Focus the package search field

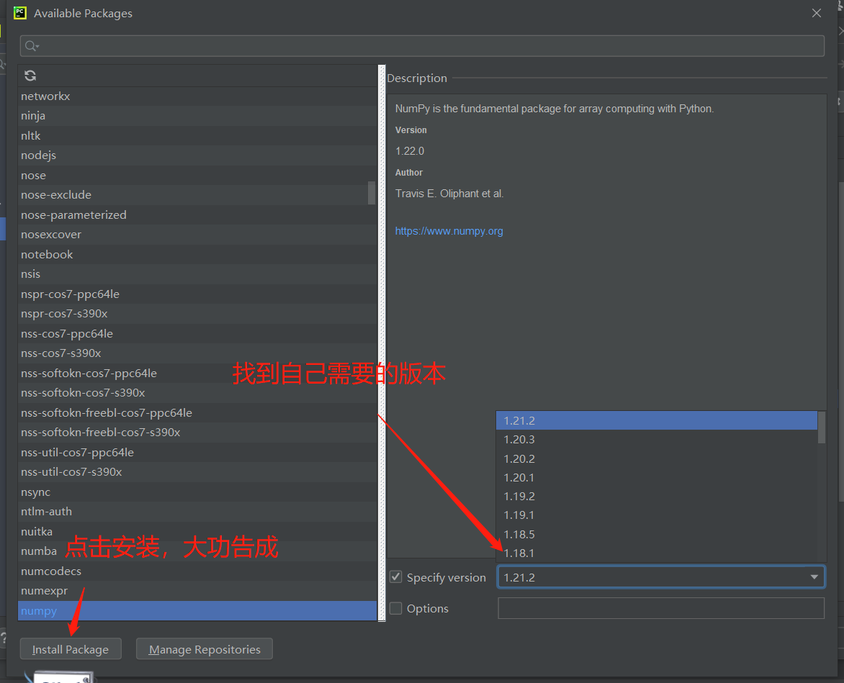coord(422,46)
